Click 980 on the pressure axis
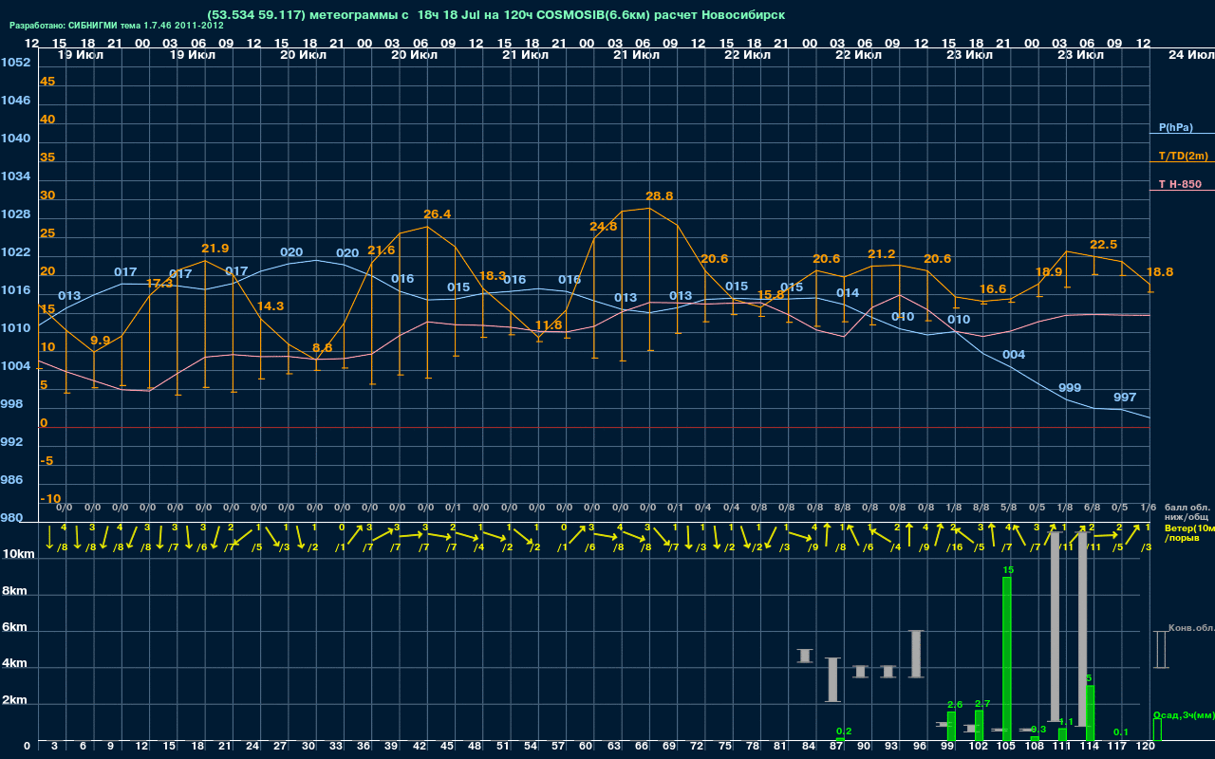 click(11, 517)
